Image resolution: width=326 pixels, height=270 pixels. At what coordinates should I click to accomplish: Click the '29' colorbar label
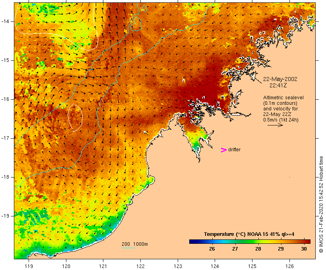(x=281, y=249)
